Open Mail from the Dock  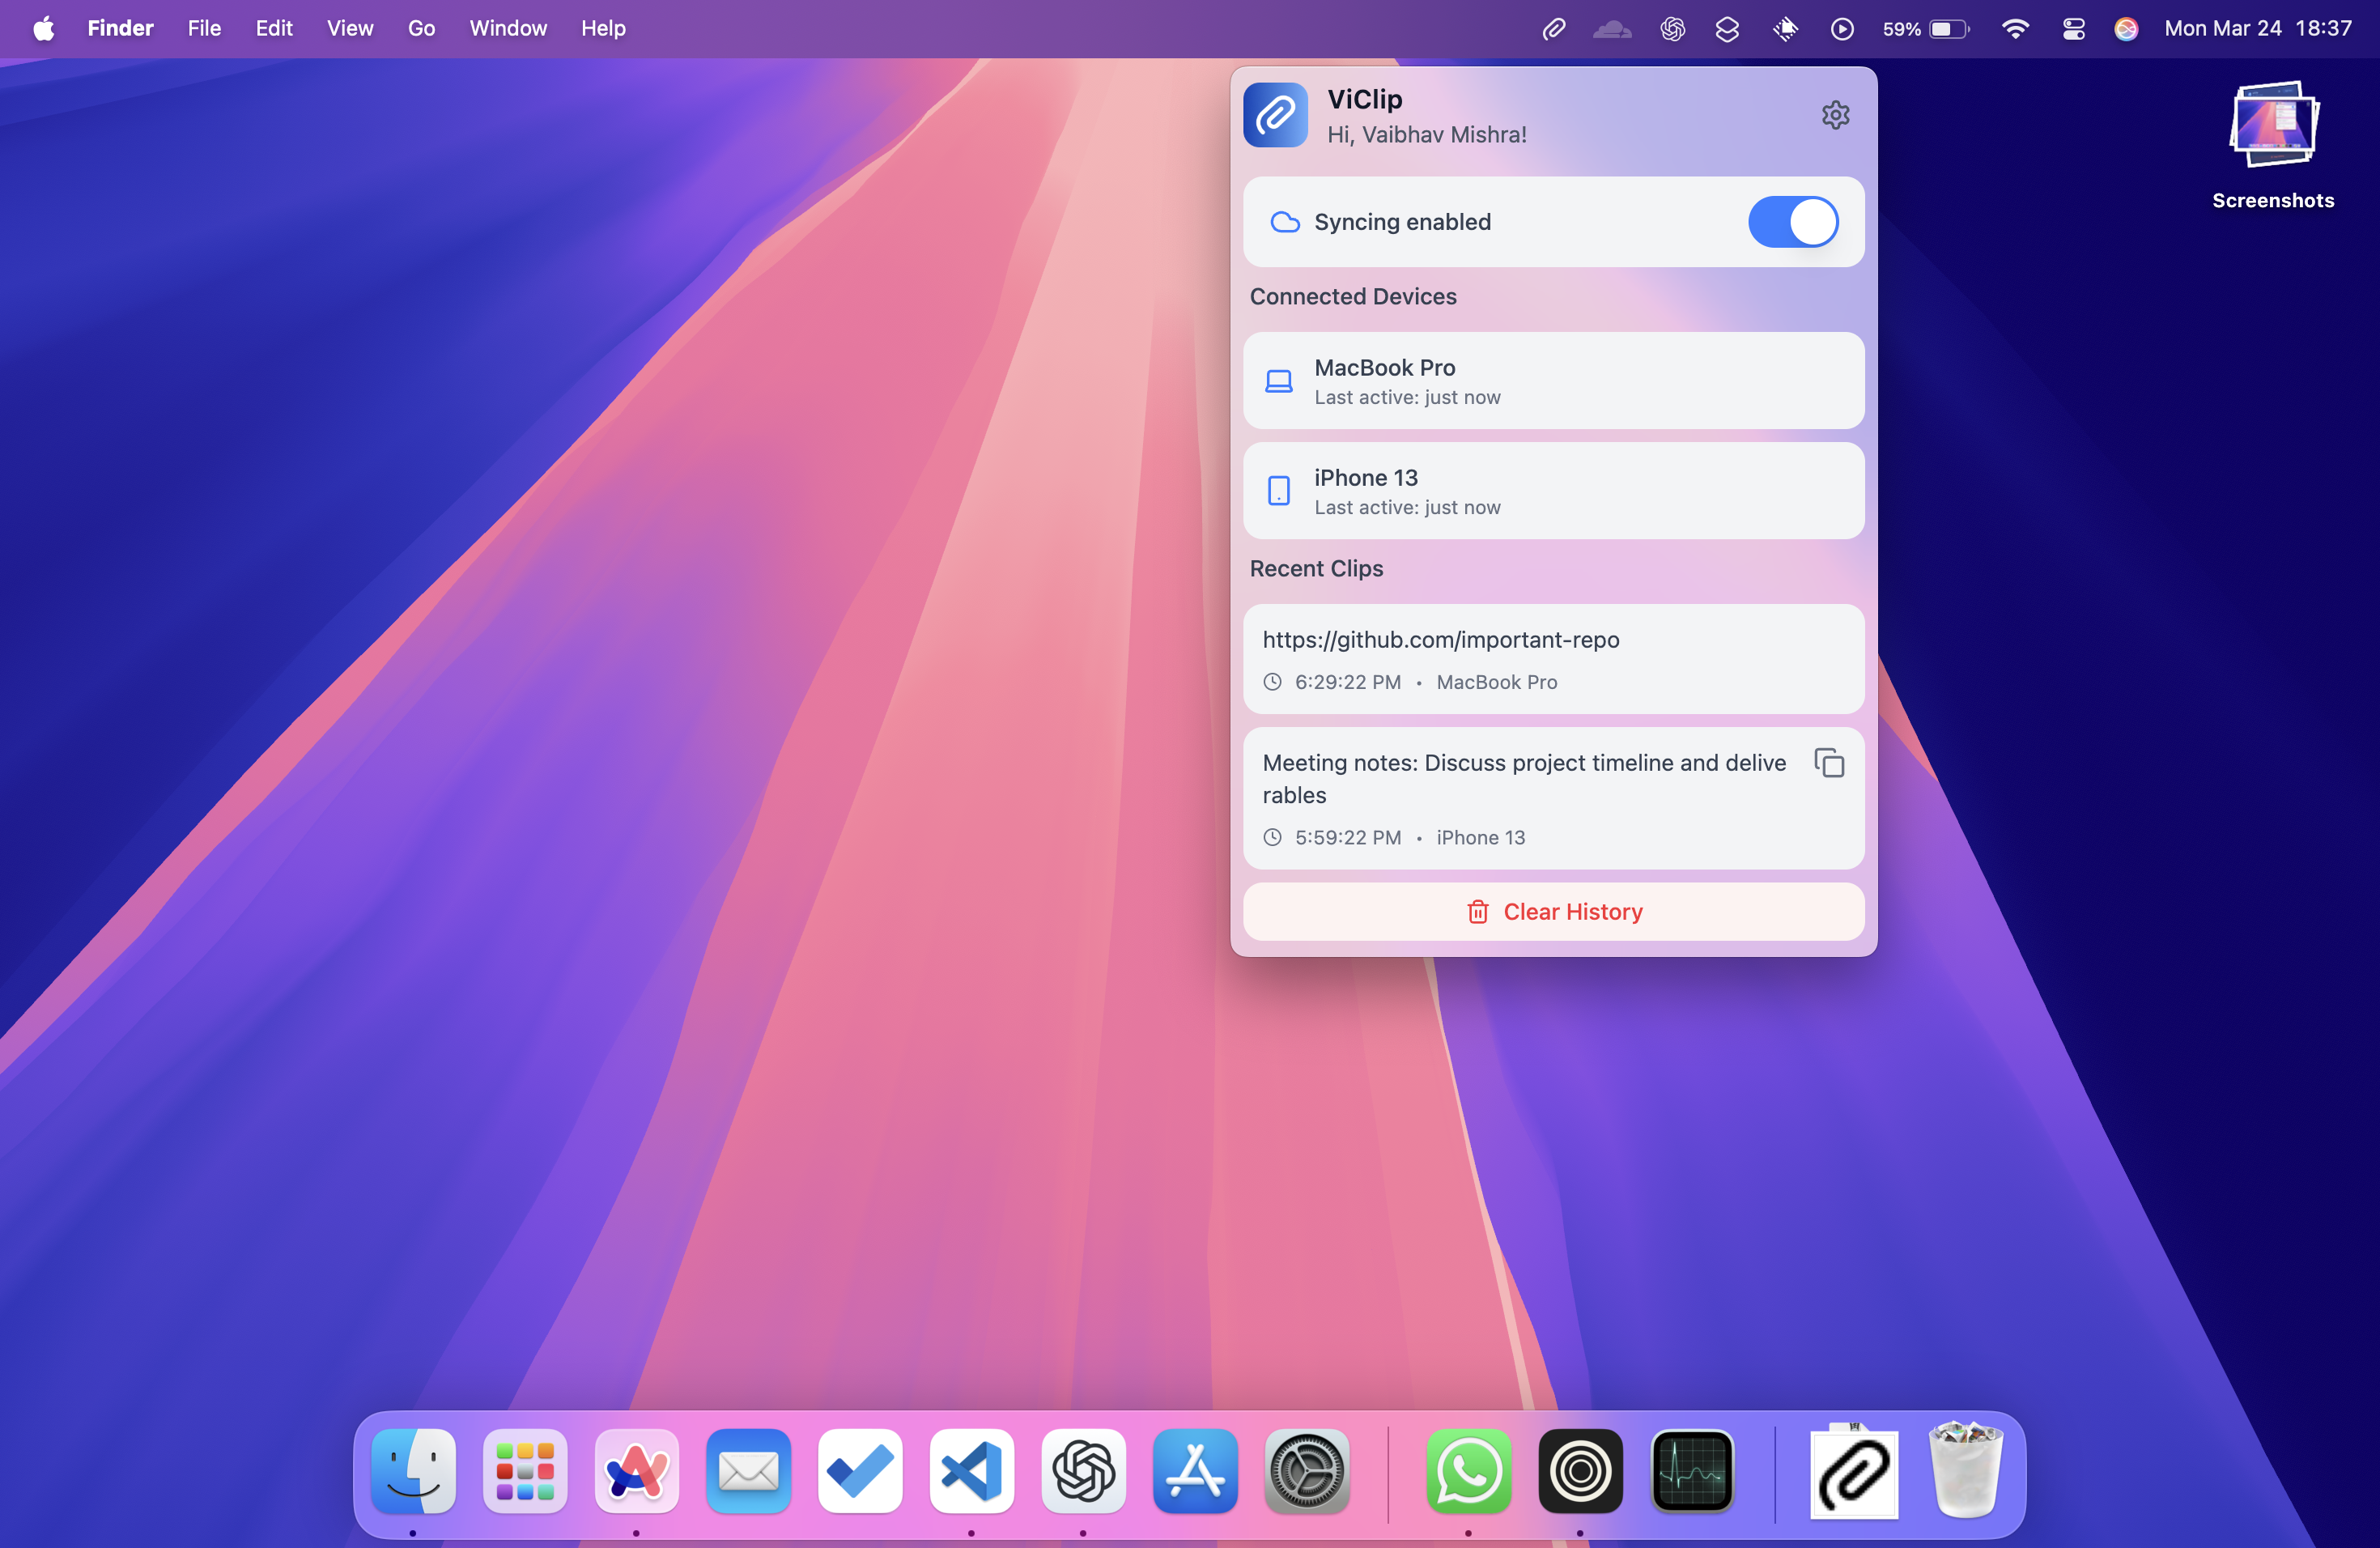(x=748, y=1471)
